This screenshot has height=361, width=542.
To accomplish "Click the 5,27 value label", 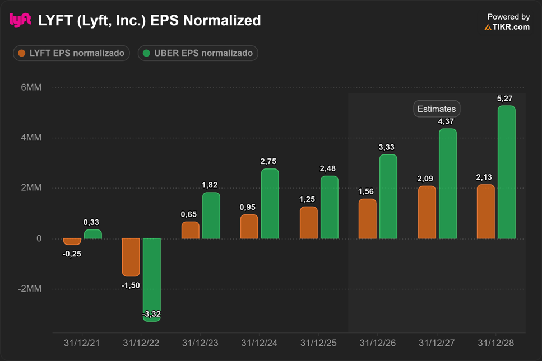I will (504, 99).
